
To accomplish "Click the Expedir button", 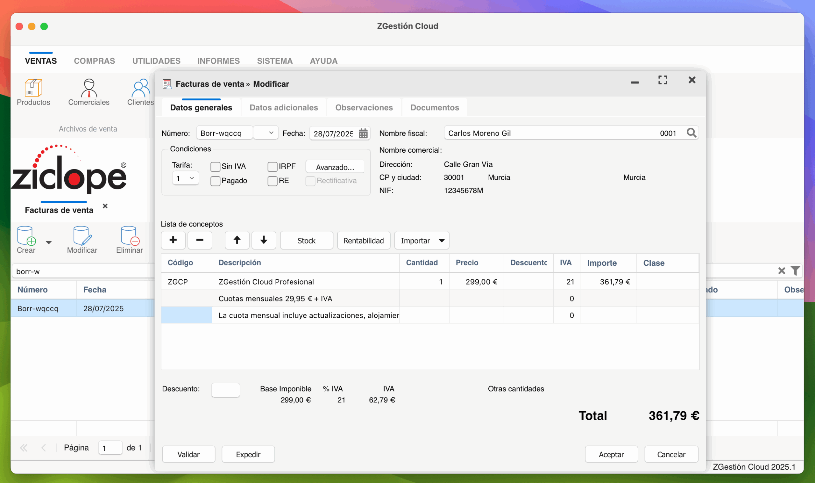I will (248, 454).
